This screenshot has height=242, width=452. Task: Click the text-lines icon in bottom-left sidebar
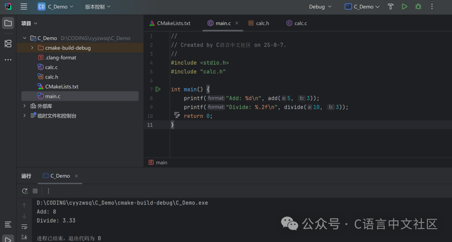point(8,224)
